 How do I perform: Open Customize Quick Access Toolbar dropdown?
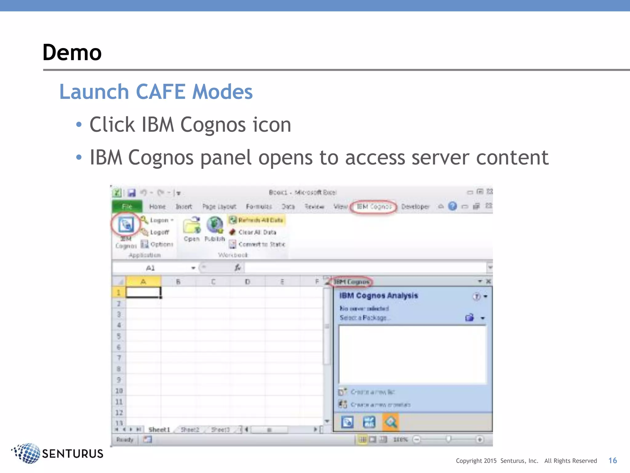point(178,193)
